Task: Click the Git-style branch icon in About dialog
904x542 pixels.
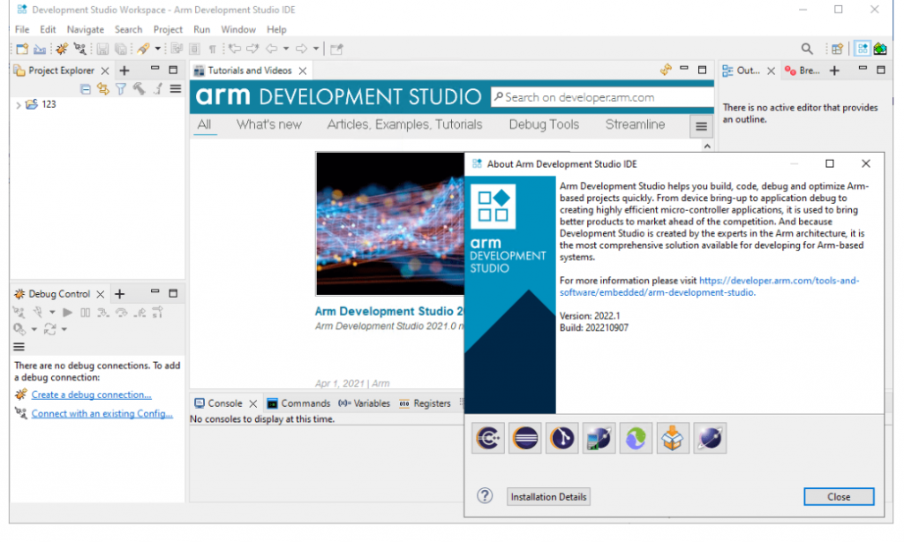Action: click(562, 438)
